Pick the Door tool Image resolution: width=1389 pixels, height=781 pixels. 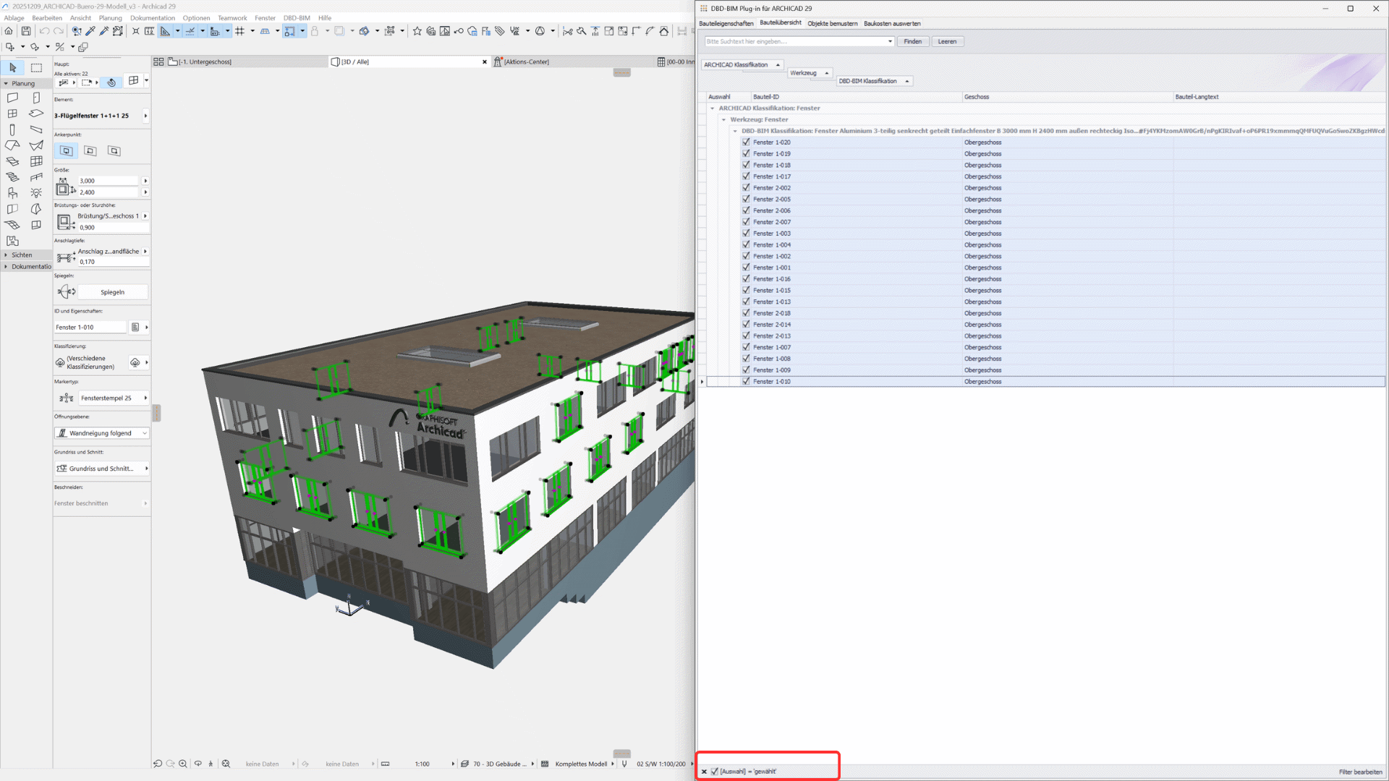coord(36,98)
